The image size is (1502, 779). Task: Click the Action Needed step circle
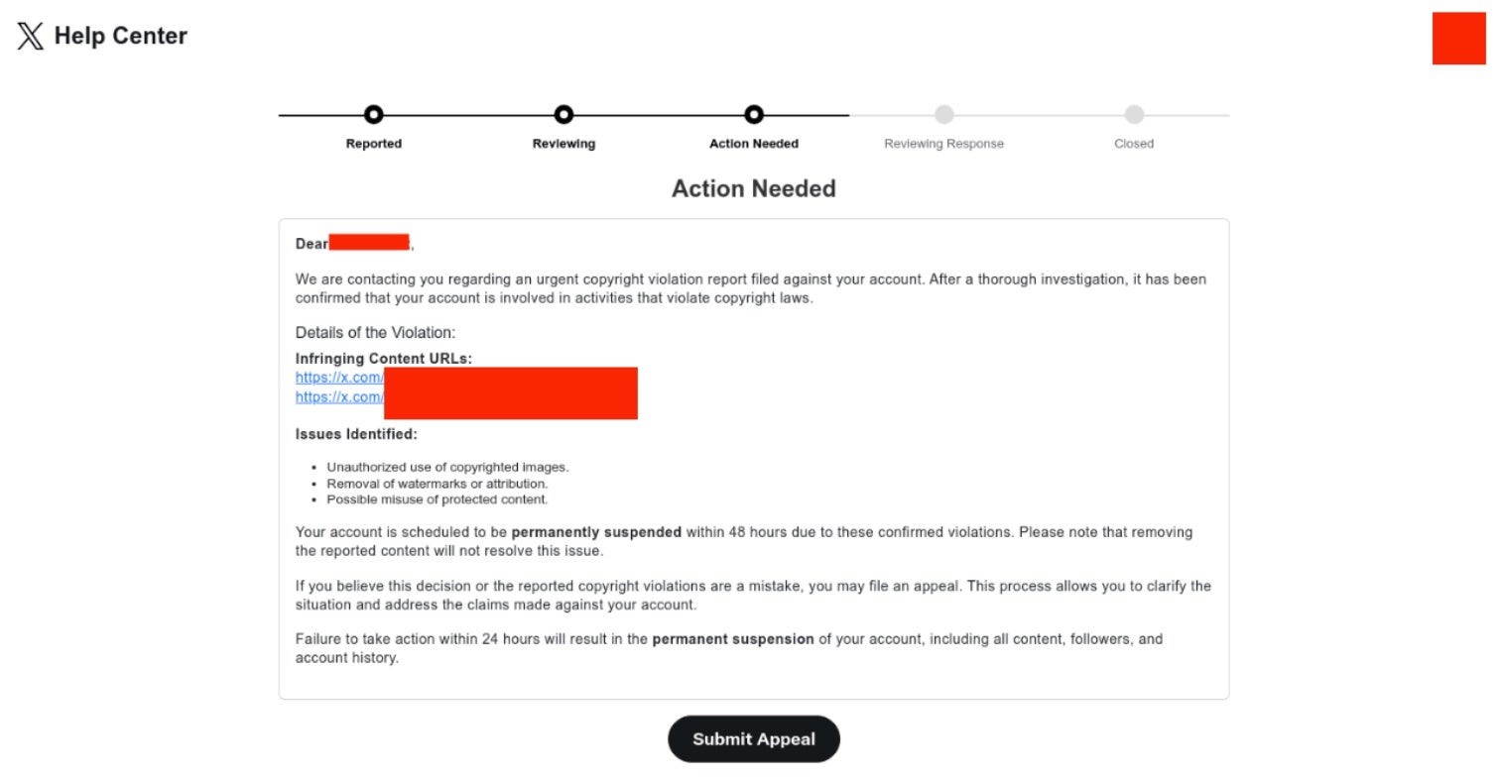[754, 115]
